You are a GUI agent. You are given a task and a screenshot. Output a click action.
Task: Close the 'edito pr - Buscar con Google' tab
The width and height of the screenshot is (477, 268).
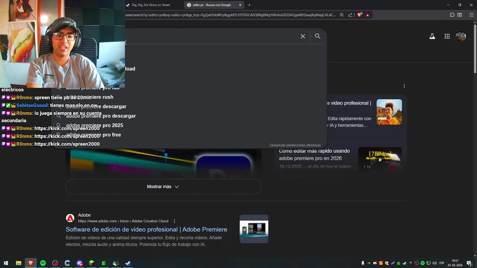[240, 5]
